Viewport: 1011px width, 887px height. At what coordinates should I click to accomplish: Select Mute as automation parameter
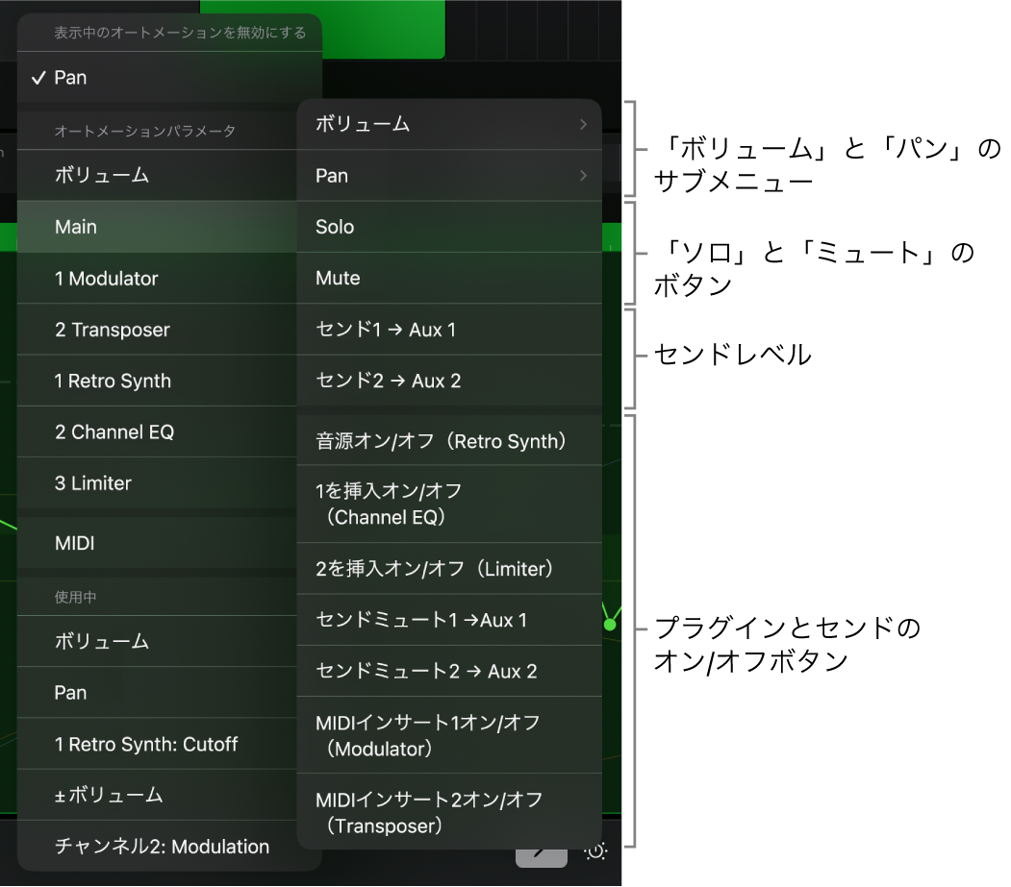pos(449,278)
